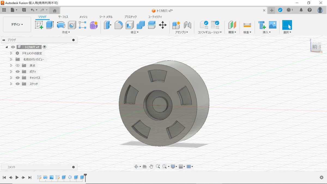Select the Pan hand tool

point(151,167)
